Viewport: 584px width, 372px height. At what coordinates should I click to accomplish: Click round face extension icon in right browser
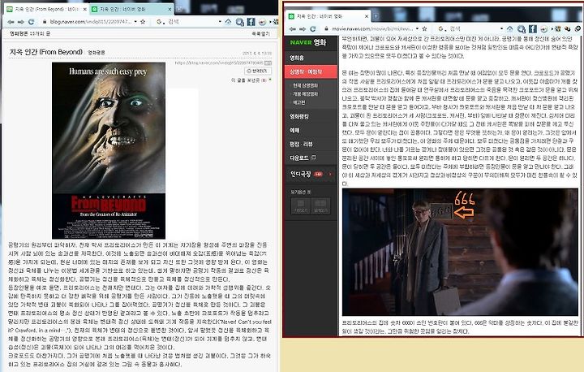tap(544, 28)
